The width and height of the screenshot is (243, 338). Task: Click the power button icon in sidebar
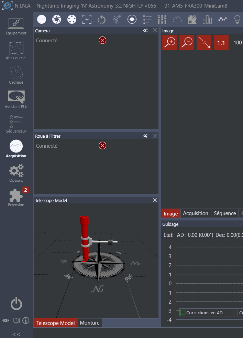tap(16, 304)
